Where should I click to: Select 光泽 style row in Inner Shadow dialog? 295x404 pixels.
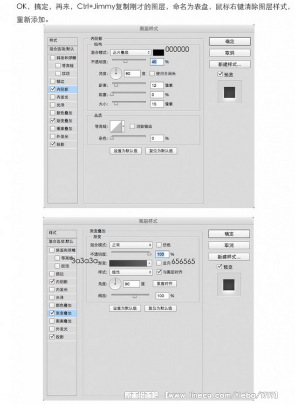pyautogui.click(x=63, y=105)
